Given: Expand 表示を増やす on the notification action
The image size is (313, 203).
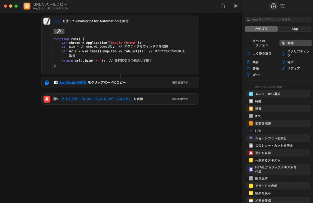Looking at the screenshot, I should tap(180, 99).
